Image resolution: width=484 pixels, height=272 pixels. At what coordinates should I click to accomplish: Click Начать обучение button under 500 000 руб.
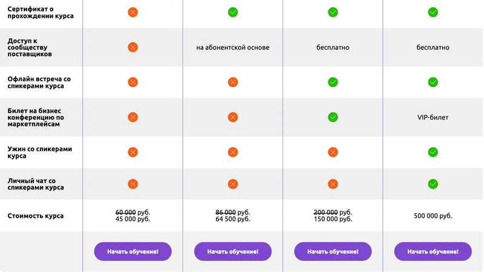pyautogui.click(x=433, y=251)
